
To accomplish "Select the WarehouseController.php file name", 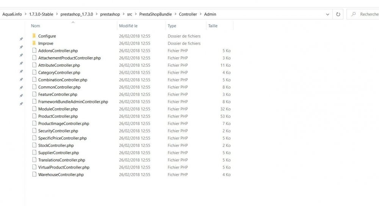I will pyautogui.click(x=61, y=175).
